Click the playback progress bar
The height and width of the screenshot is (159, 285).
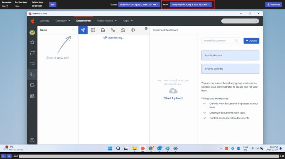[149, 156]
